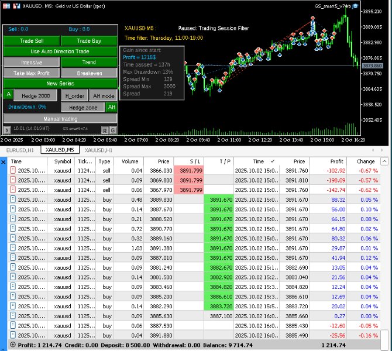Screen dimensions: 392x351
Task: Click sell order icon with profit -142.74
Action: [13, 190]
